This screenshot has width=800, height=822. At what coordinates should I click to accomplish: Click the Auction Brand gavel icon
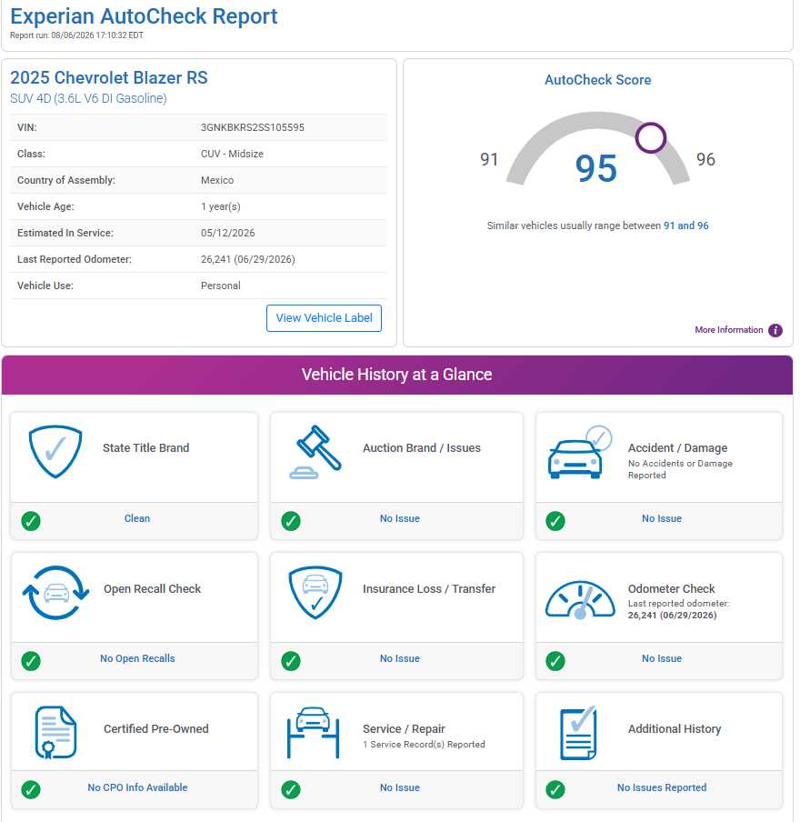(x=315, y=451)
